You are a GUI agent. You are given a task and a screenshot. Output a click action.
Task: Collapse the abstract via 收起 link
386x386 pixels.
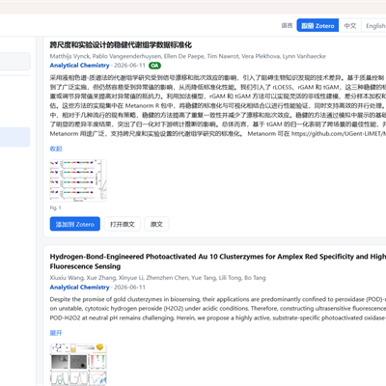(56, 149)
